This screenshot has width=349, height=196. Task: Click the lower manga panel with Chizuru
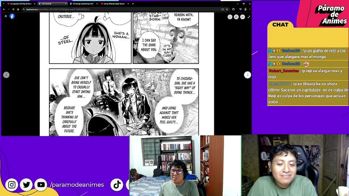click(x=124, y=102)
